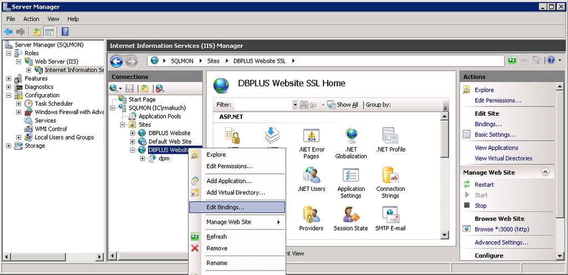The height and width of the screenshot is (275, 568).
Task: Click Browse *:3000 (http) link
Action: (x=501, y=229)
